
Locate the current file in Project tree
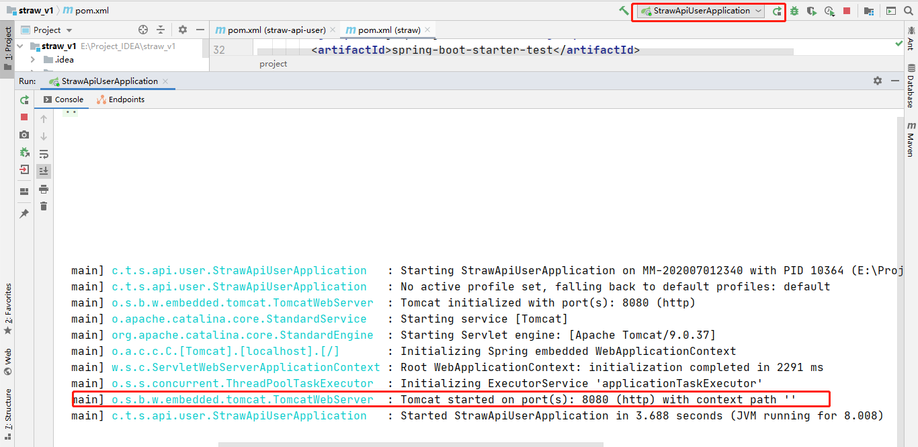(x=142, y=30)
